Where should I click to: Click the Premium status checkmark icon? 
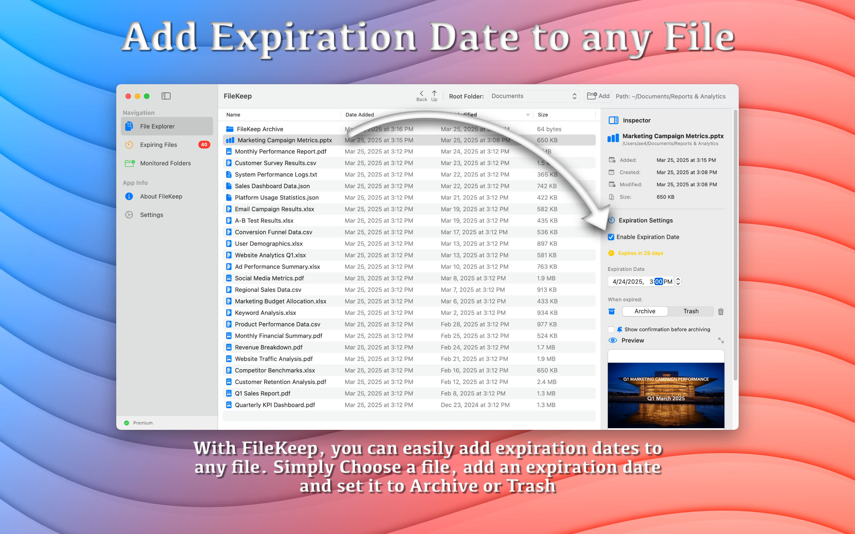tap(127, 423)
